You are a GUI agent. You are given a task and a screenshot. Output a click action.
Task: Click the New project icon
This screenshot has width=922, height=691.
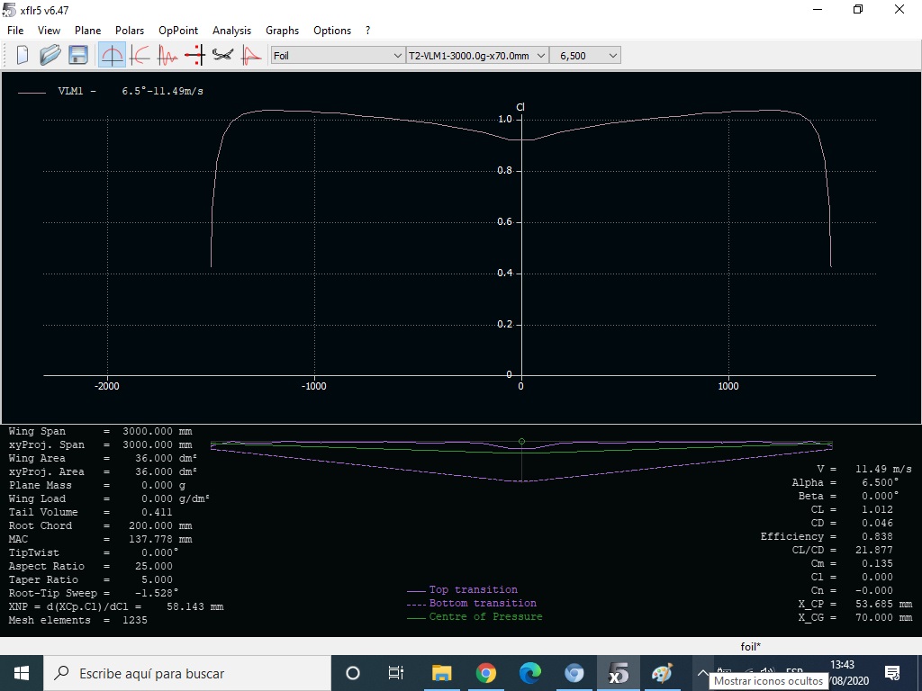23,56
